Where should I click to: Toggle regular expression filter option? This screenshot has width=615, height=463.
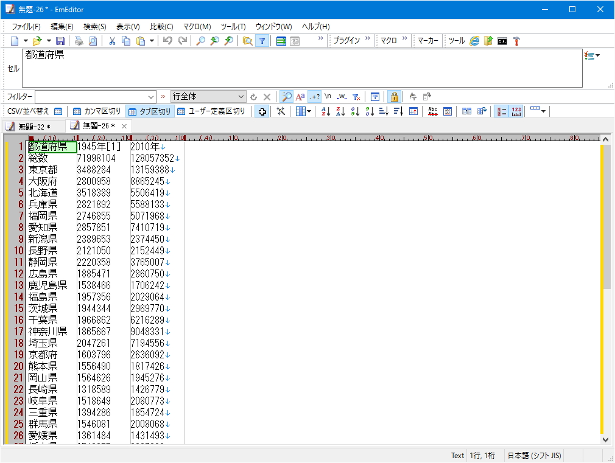coord(315,97)
